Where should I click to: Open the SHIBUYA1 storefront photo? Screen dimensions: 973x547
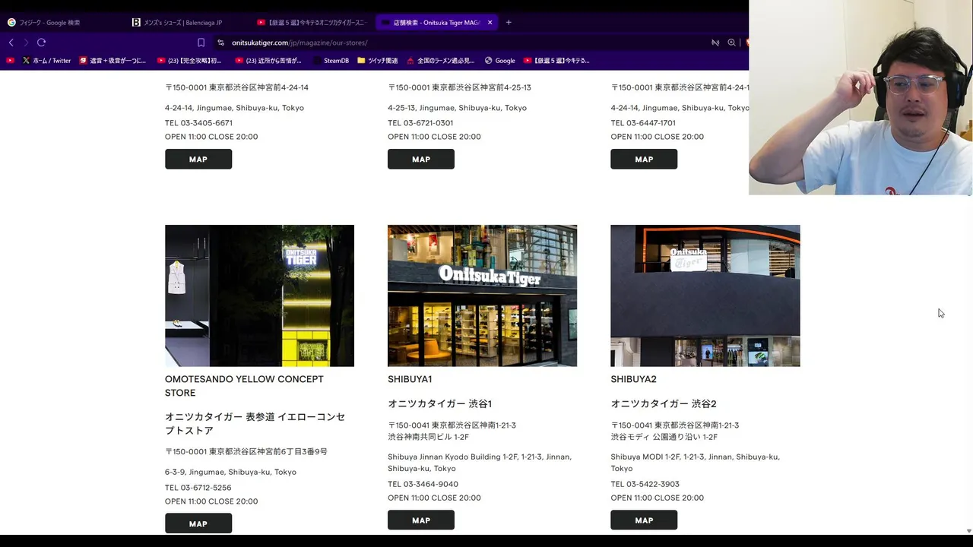coord(482,296)
